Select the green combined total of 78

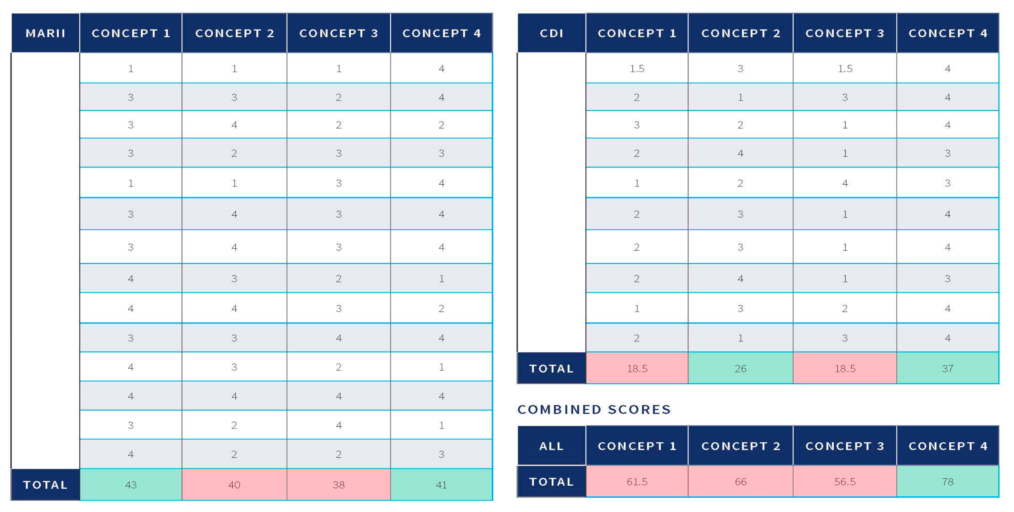948,481
